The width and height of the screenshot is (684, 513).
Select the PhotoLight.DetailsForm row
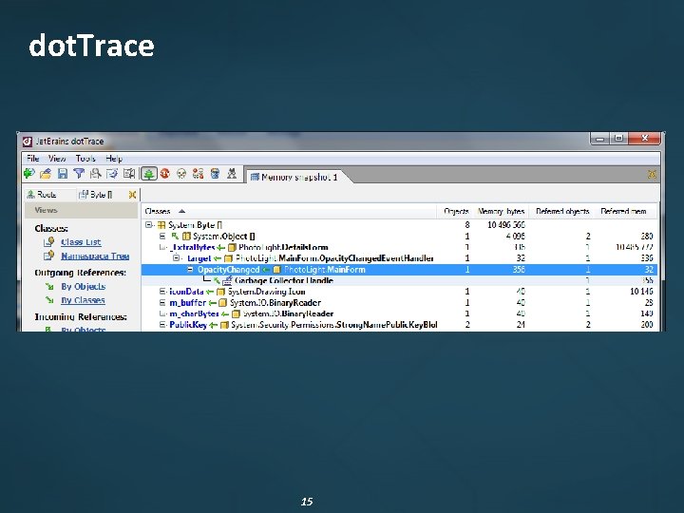[x=399, y=247]
